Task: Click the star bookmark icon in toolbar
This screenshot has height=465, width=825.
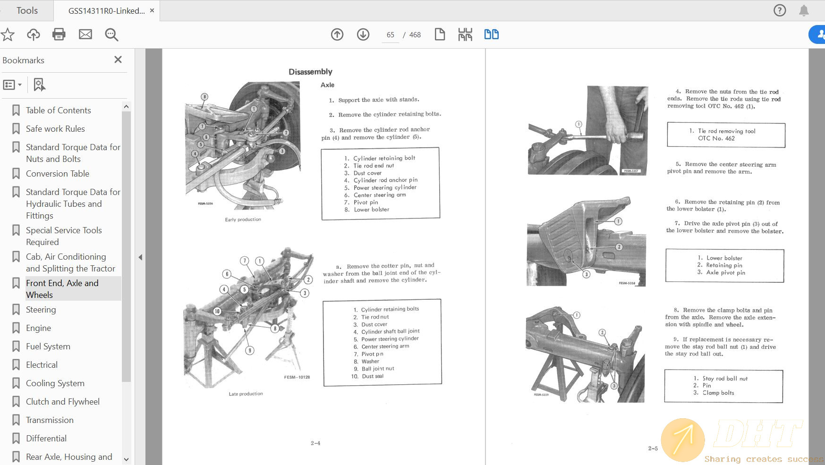Action: (8, 34)
